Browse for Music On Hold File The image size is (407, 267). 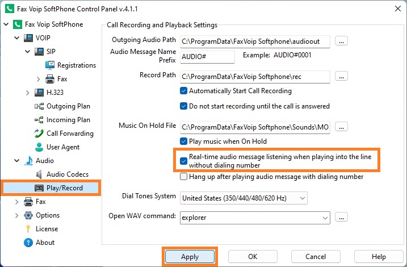[x=341, y=127]
